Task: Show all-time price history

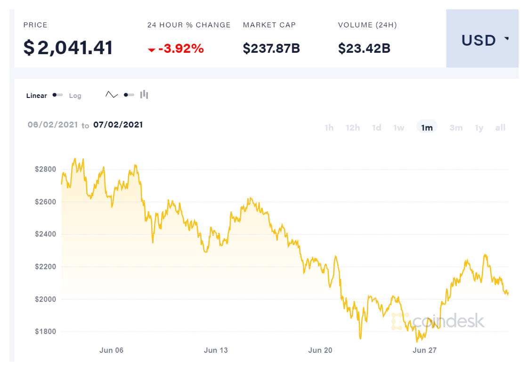Action: (x=500, y=128)
